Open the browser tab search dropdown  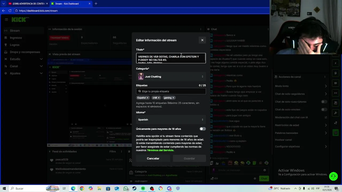[x=3, y=3]
